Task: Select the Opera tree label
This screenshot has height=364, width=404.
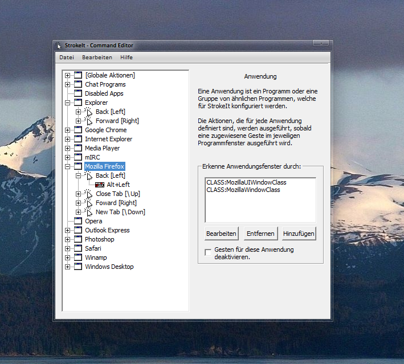Action: [x=93, y=221]
